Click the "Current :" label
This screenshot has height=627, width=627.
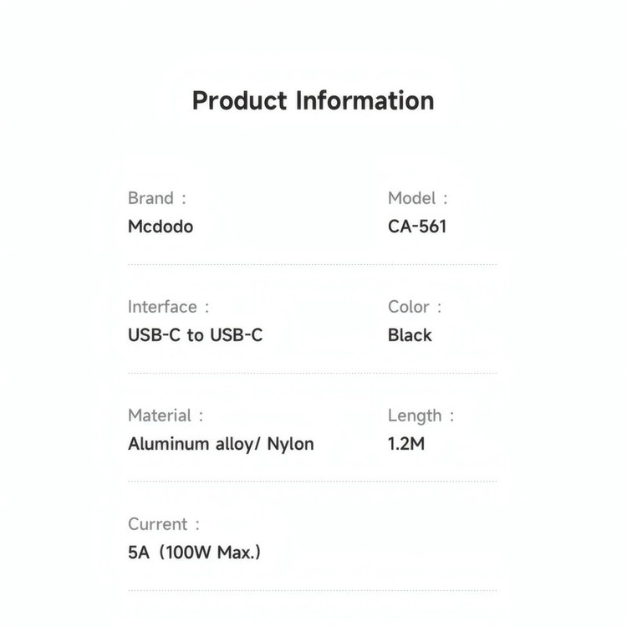tap(164, 524)
